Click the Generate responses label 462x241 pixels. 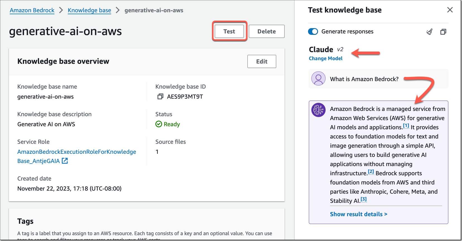[x=347, y=31]
